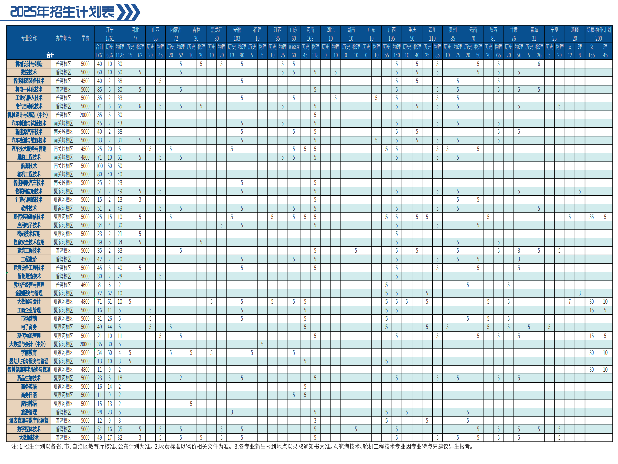This screenshot has width=618, height=464.
Task: Select the '应用韩语' major name
Action: (29, 404)
